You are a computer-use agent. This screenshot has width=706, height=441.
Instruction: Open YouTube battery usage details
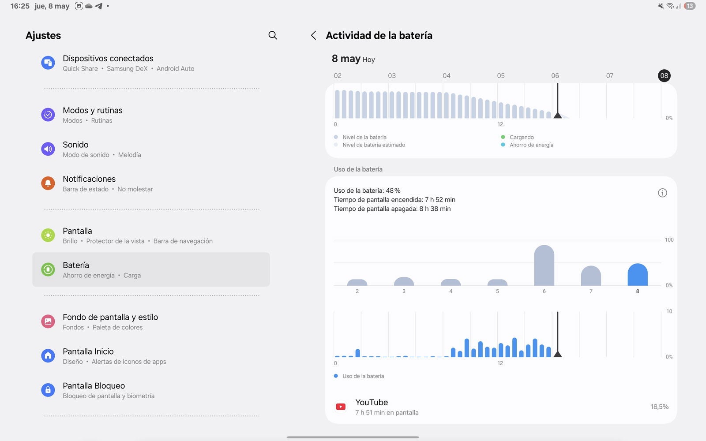point(501,407)
